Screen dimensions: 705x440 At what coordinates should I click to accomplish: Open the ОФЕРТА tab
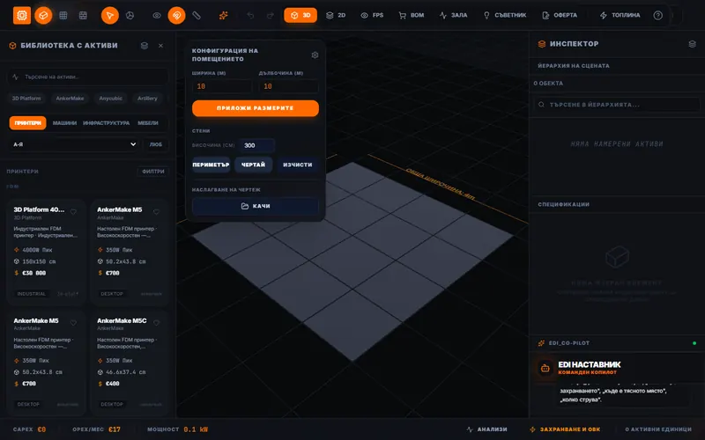click(560, 15)
